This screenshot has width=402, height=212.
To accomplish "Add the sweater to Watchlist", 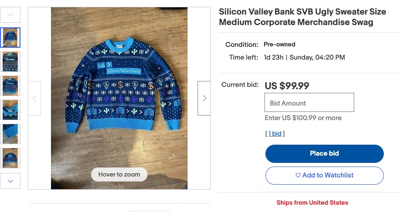I will click(324, 176).
